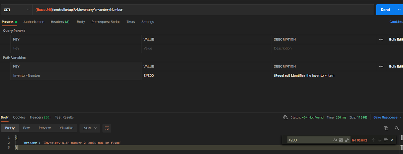Open the GET method dropdown
403x154 pixels.
16,10
